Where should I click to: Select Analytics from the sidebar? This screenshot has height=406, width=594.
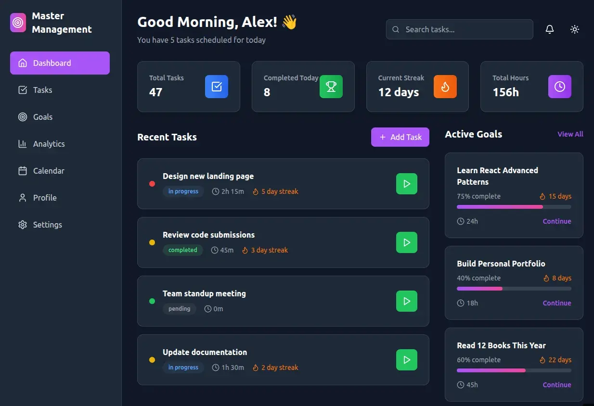[x=60, y=144]
